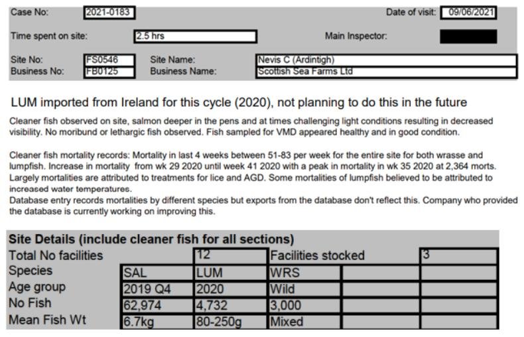Click the LUM species cell

pyautogui.click(x=230, y=273)
